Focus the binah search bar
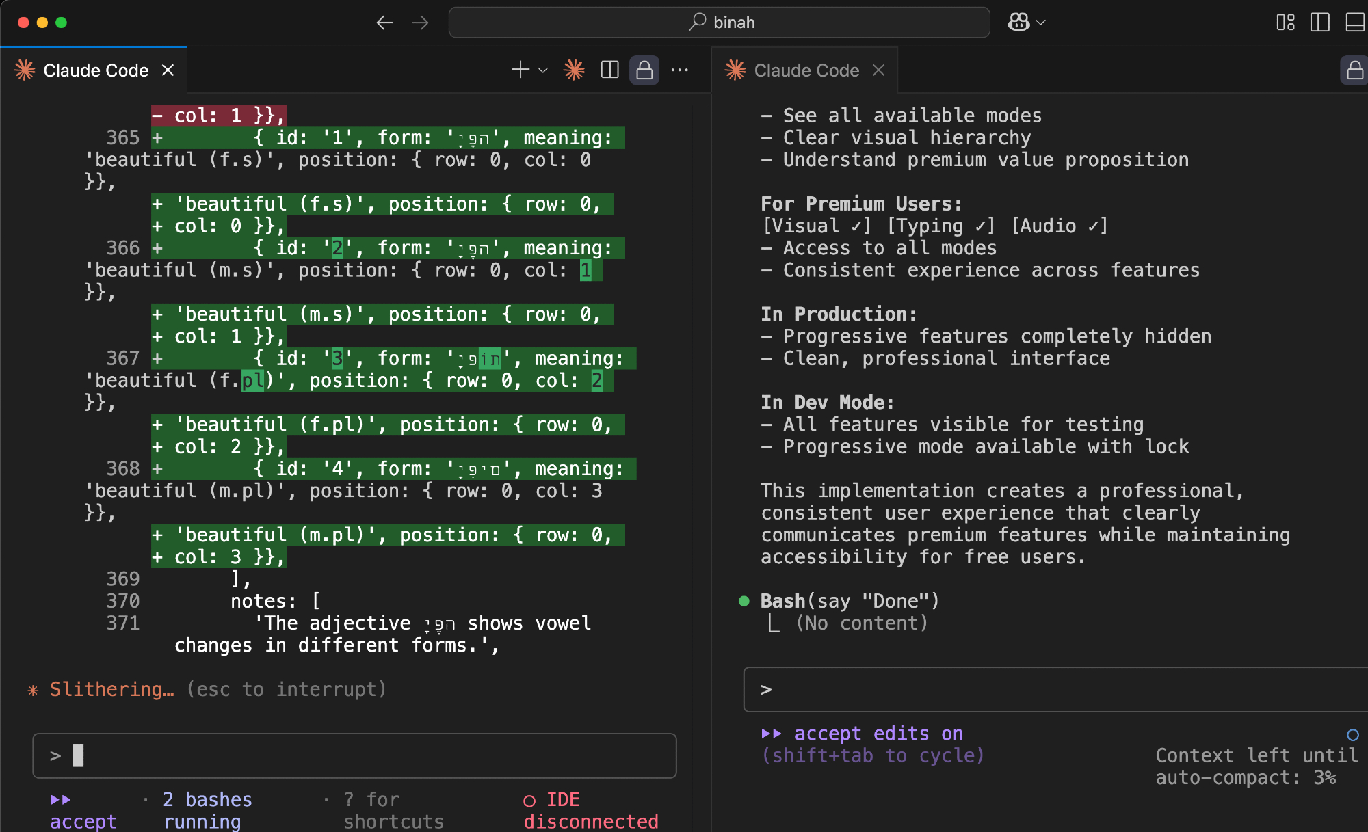1368x832 pixels. [719, 23]
